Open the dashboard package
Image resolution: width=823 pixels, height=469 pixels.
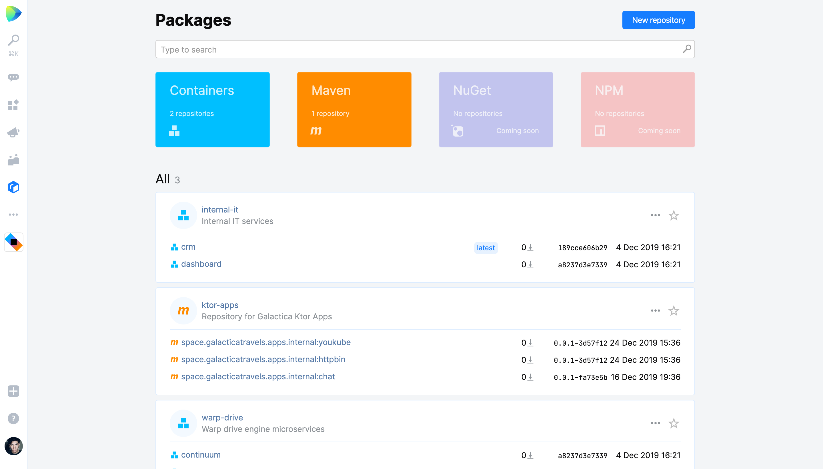[201, 264]
